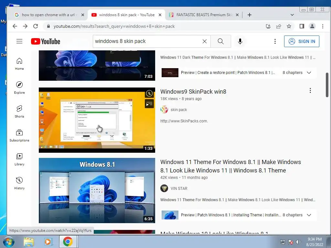Open Chrome three-dot menu
The width and height of the screenshot is (331, 248).
[x=323, y=26]
